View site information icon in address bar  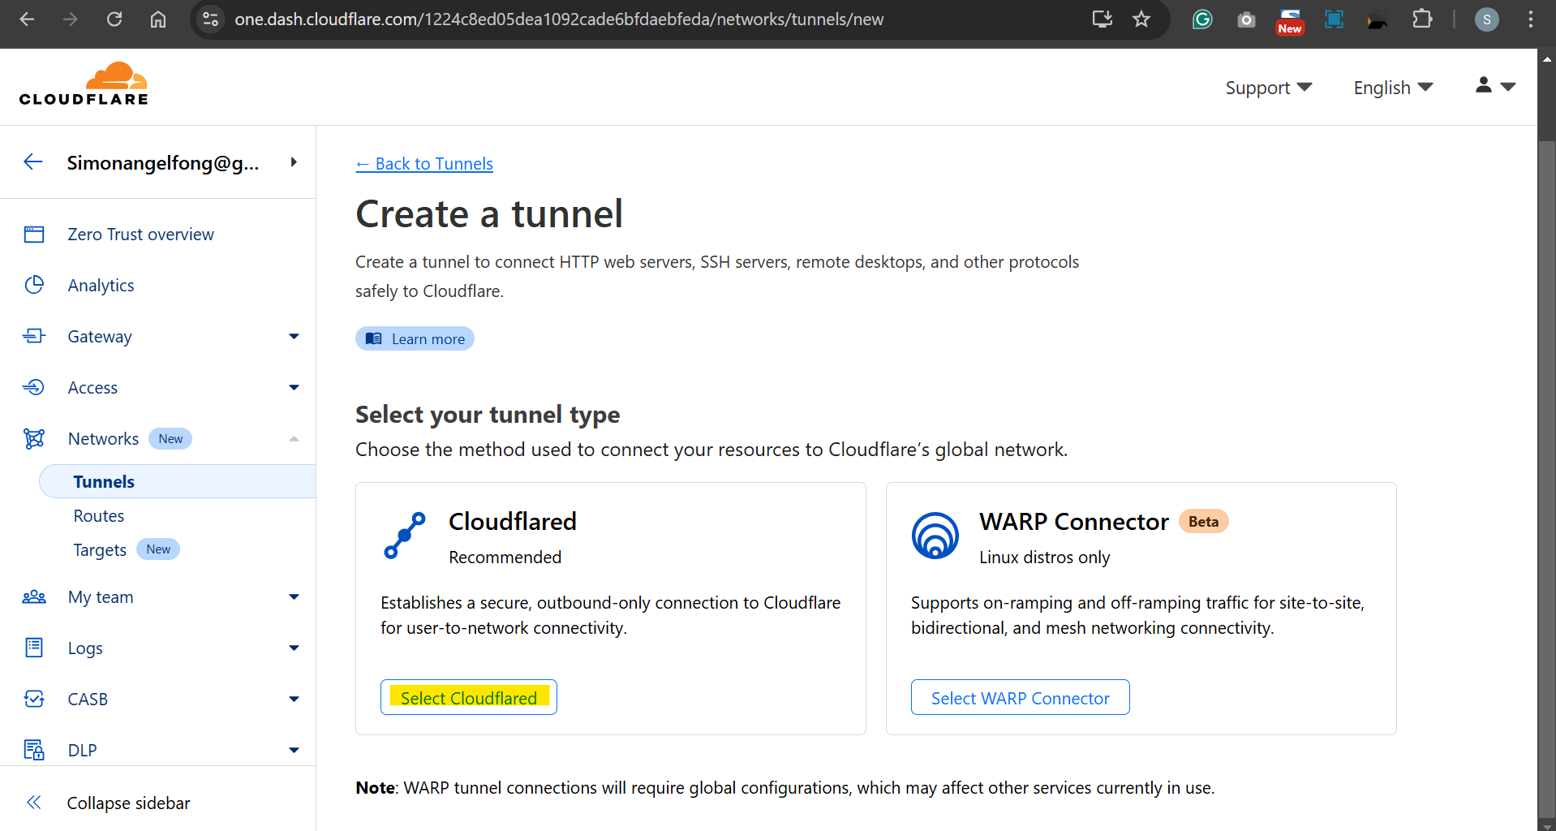211,19
